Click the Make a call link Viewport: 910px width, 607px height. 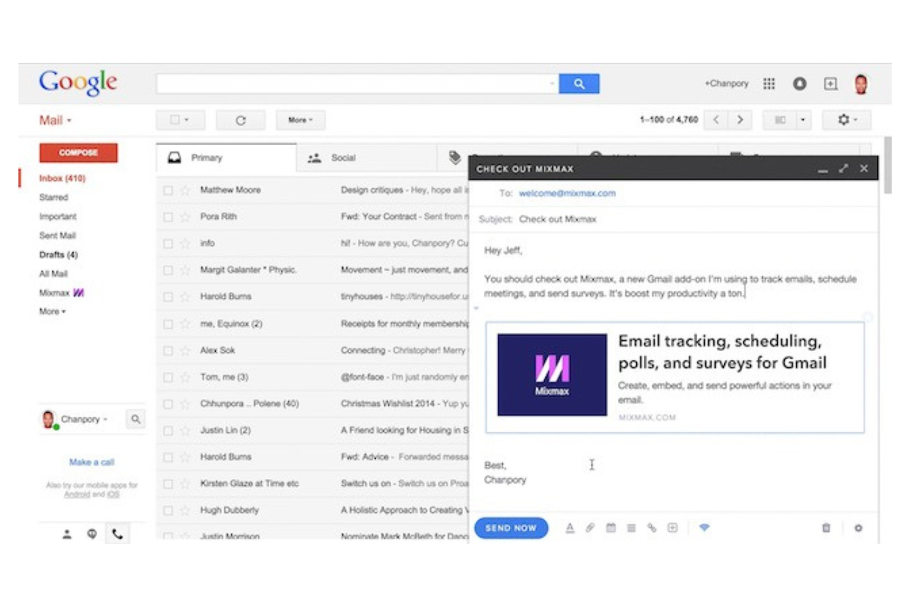[x=91, y=462]
